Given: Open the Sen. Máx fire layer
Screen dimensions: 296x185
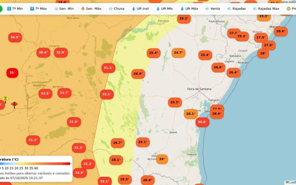Looking at the screenshot, I should (x=91, y=9).
